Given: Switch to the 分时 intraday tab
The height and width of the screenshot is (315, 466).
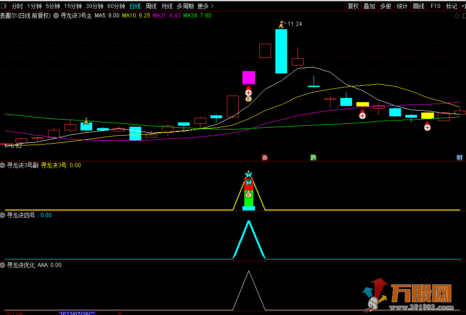Looking at the screenshot, I should pyautogui.click(x=17, y=6).
